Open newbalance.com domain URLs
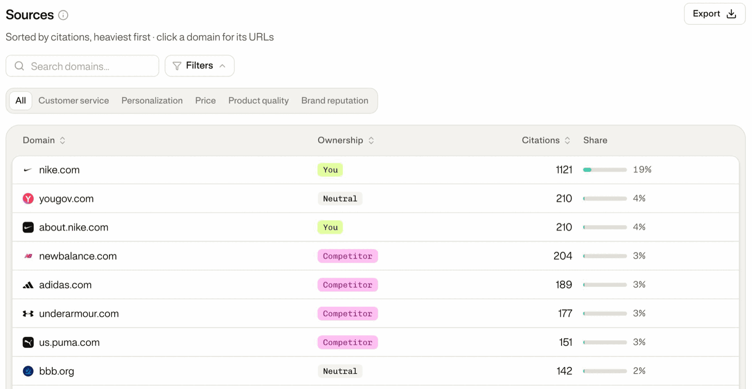Image resolution: width=752 pixels, height=389 pixels. click(x=78, y=256)
